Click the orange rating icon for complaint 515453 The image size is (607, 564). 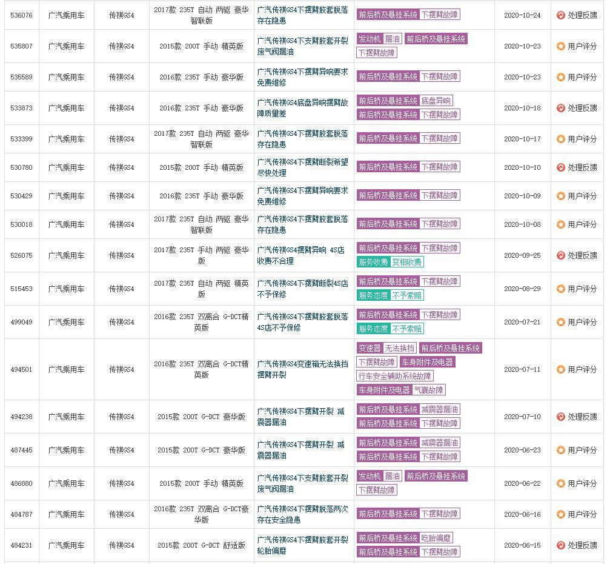pyautogui.click(x=560, y=289)
